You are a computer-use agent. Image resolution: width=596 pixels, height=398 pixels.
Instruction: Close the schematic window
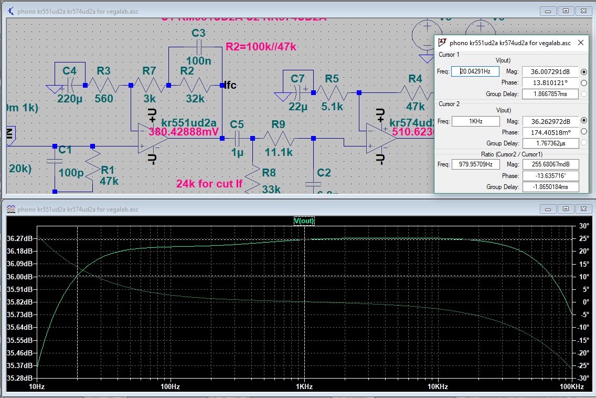(583, 11)
